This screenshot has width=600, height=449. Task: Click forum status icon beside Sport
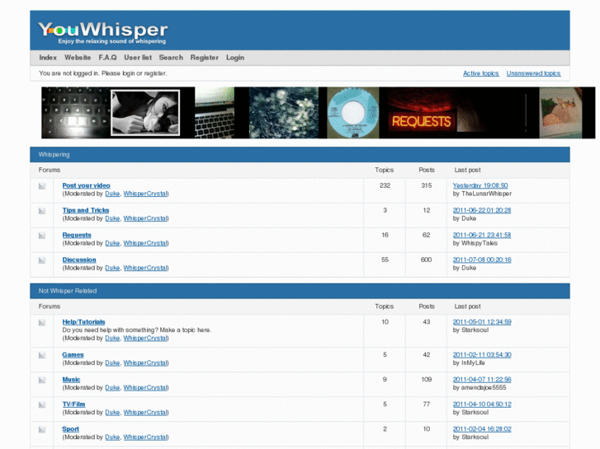click(x=42, y=430)
